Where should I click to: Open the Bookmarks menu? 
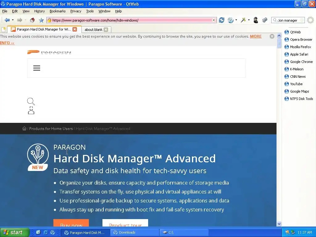click(x=58, y=11)
